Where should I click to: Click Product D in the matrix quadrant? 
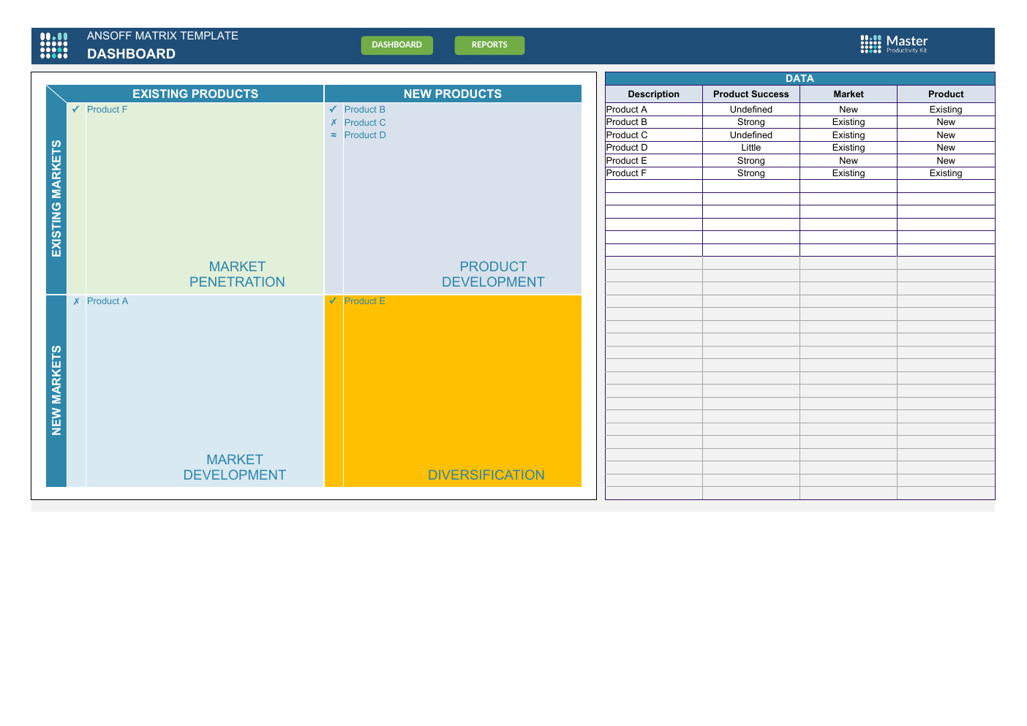pyautogui.click(x=365, y=135)
